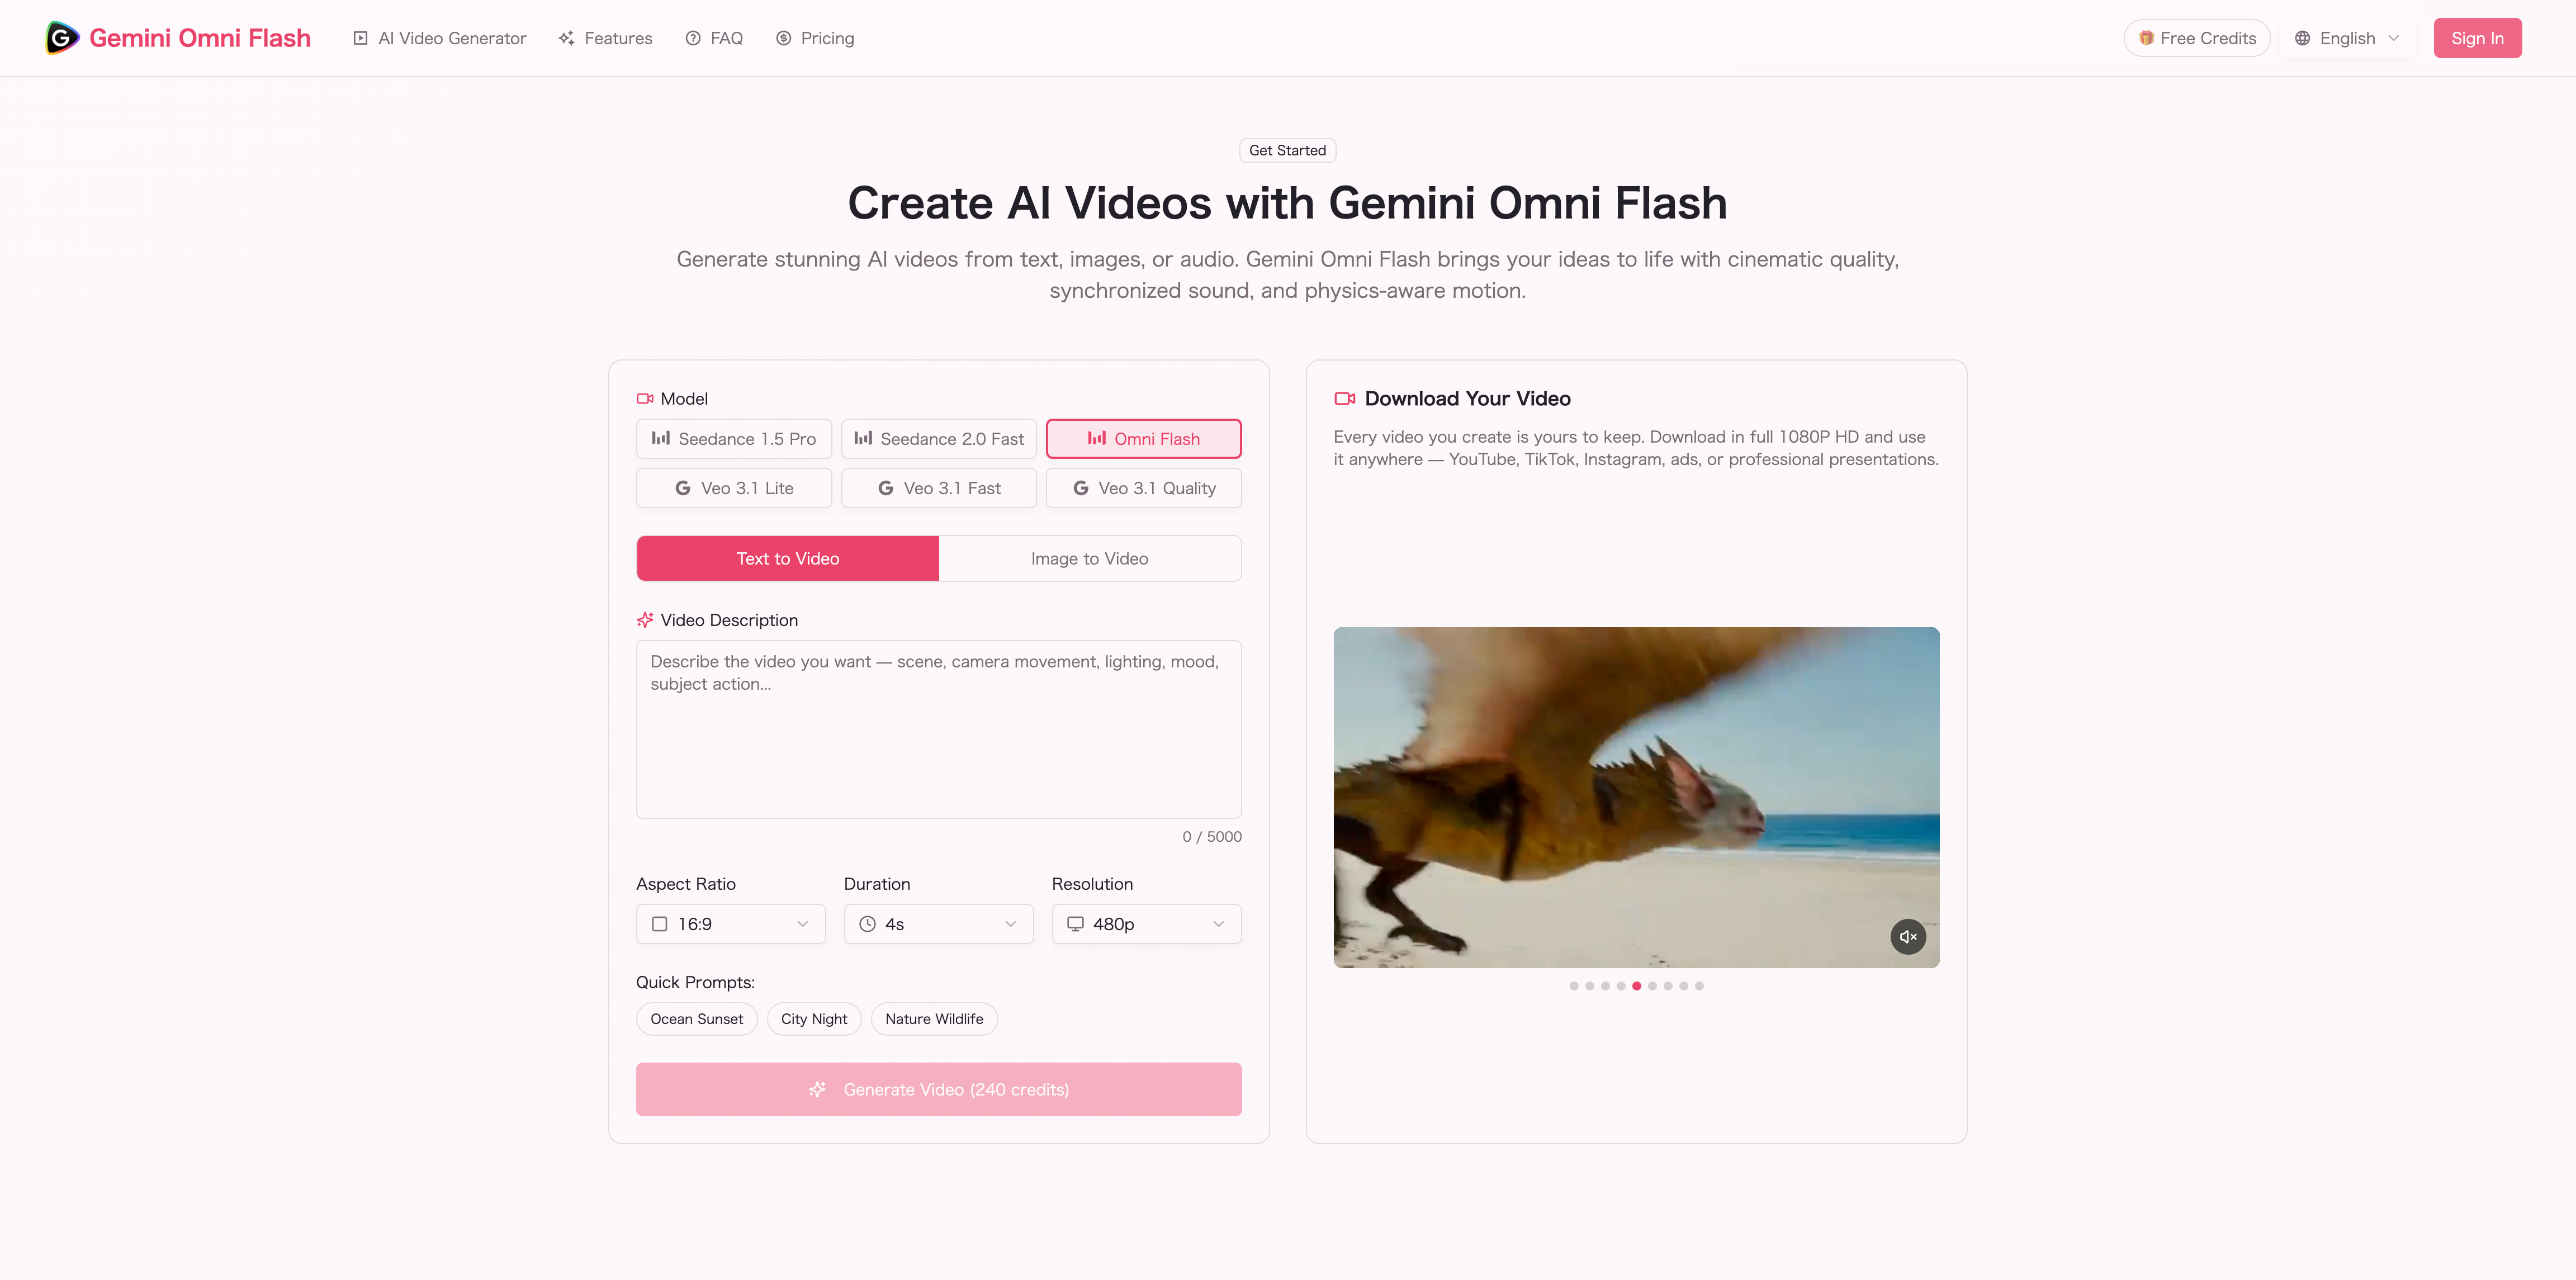Open the English language dropdown
Screen dimensions: 2576x1280
click(x=2348, y=38)
